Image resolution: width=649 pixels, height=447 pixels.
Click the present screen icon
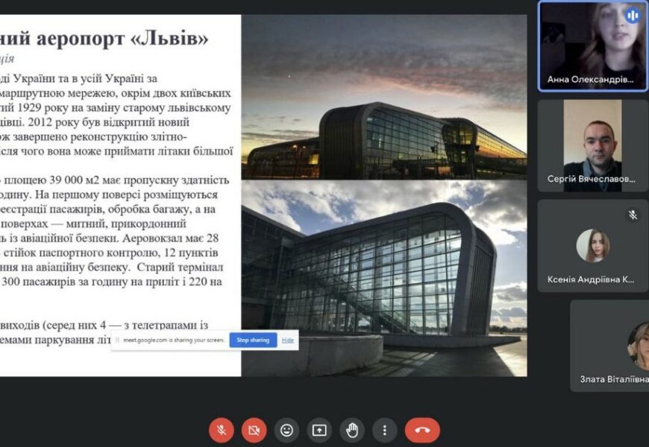coord(319,430)
